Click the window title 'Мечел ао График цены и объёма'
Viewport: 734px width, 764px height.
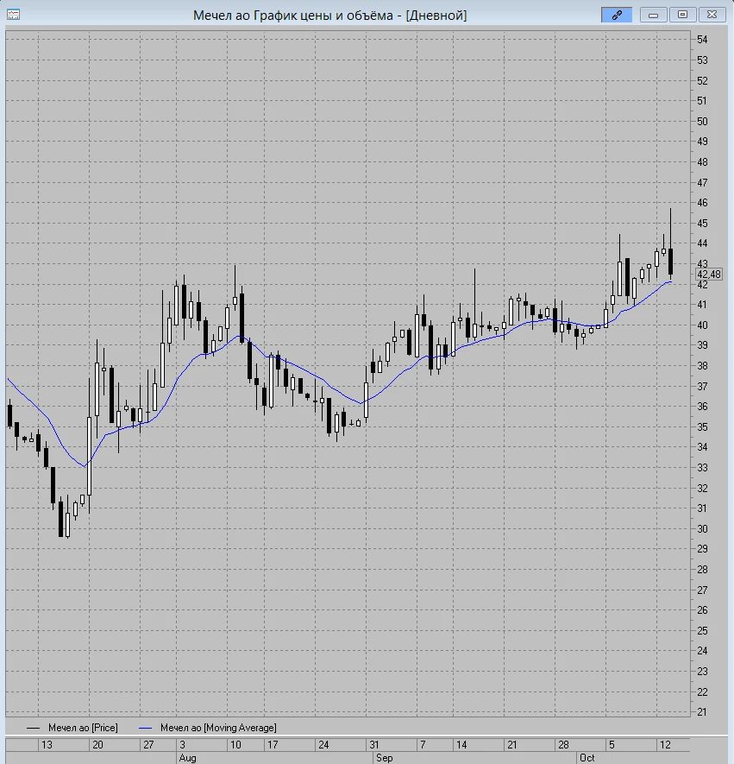click(292, 15)
